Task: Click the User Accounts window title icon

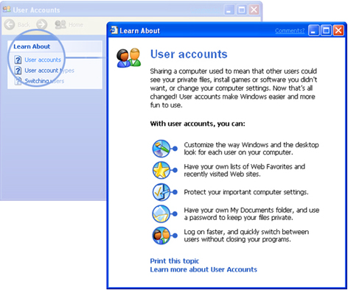Action: click(x=7, y=10)
